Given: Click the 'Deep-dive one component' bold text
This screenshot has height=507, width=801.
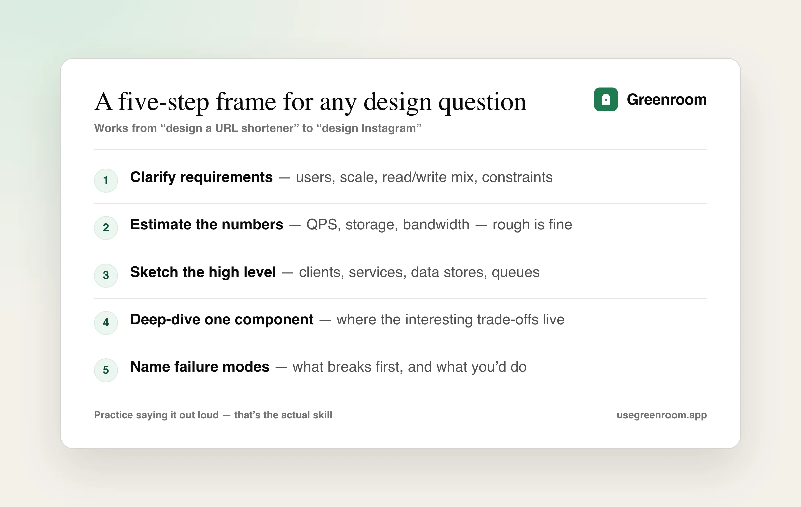Looking at the screenshot, I should 222,320.
